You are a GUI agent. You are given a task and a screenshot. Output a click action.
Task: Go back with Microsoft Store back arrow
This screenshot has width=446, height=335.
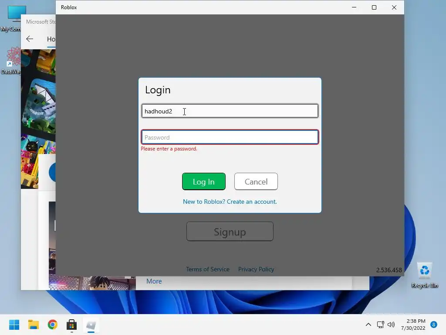pyautogui.click(x=30, y=39)
